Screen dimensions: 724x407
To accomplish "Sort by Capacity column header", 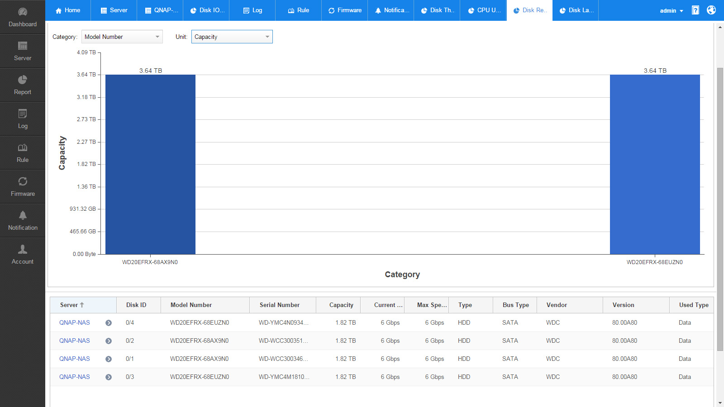I will point(338,305).
